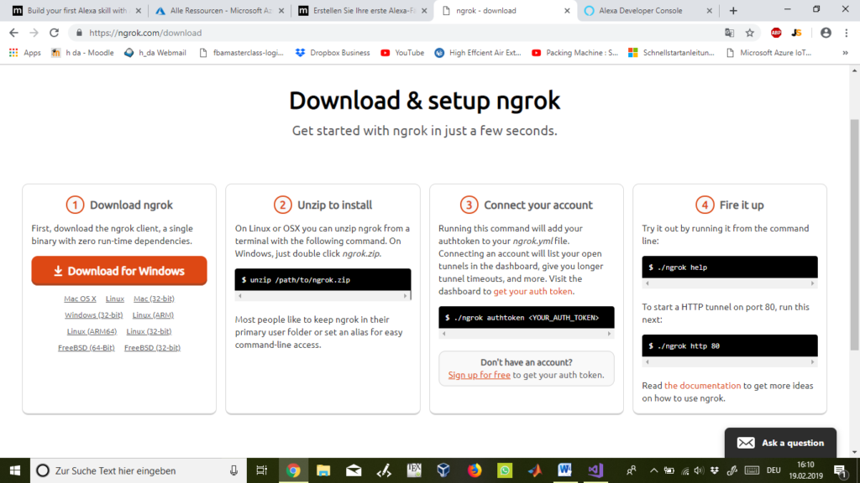The height and width of the screenshot is (483, 860).
Task: Click the page's vertical scrollbar
Action: click(x=854, y=235)
